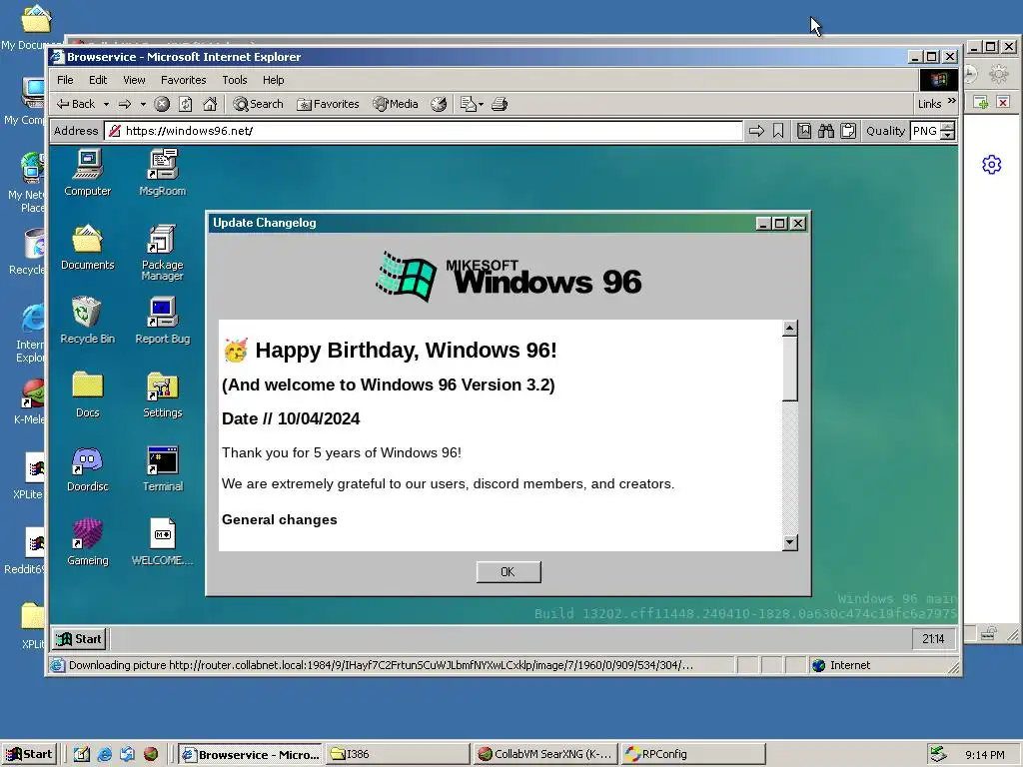Expand the Edit toolbar button dropdown arrow
Viewport: 1023px width, 767px height.
tap(481, 104)
